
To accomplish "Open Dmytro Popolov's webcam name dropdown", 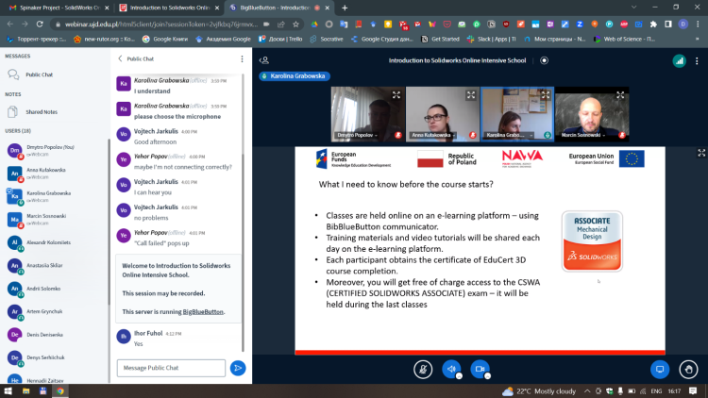I will (357, 135).
